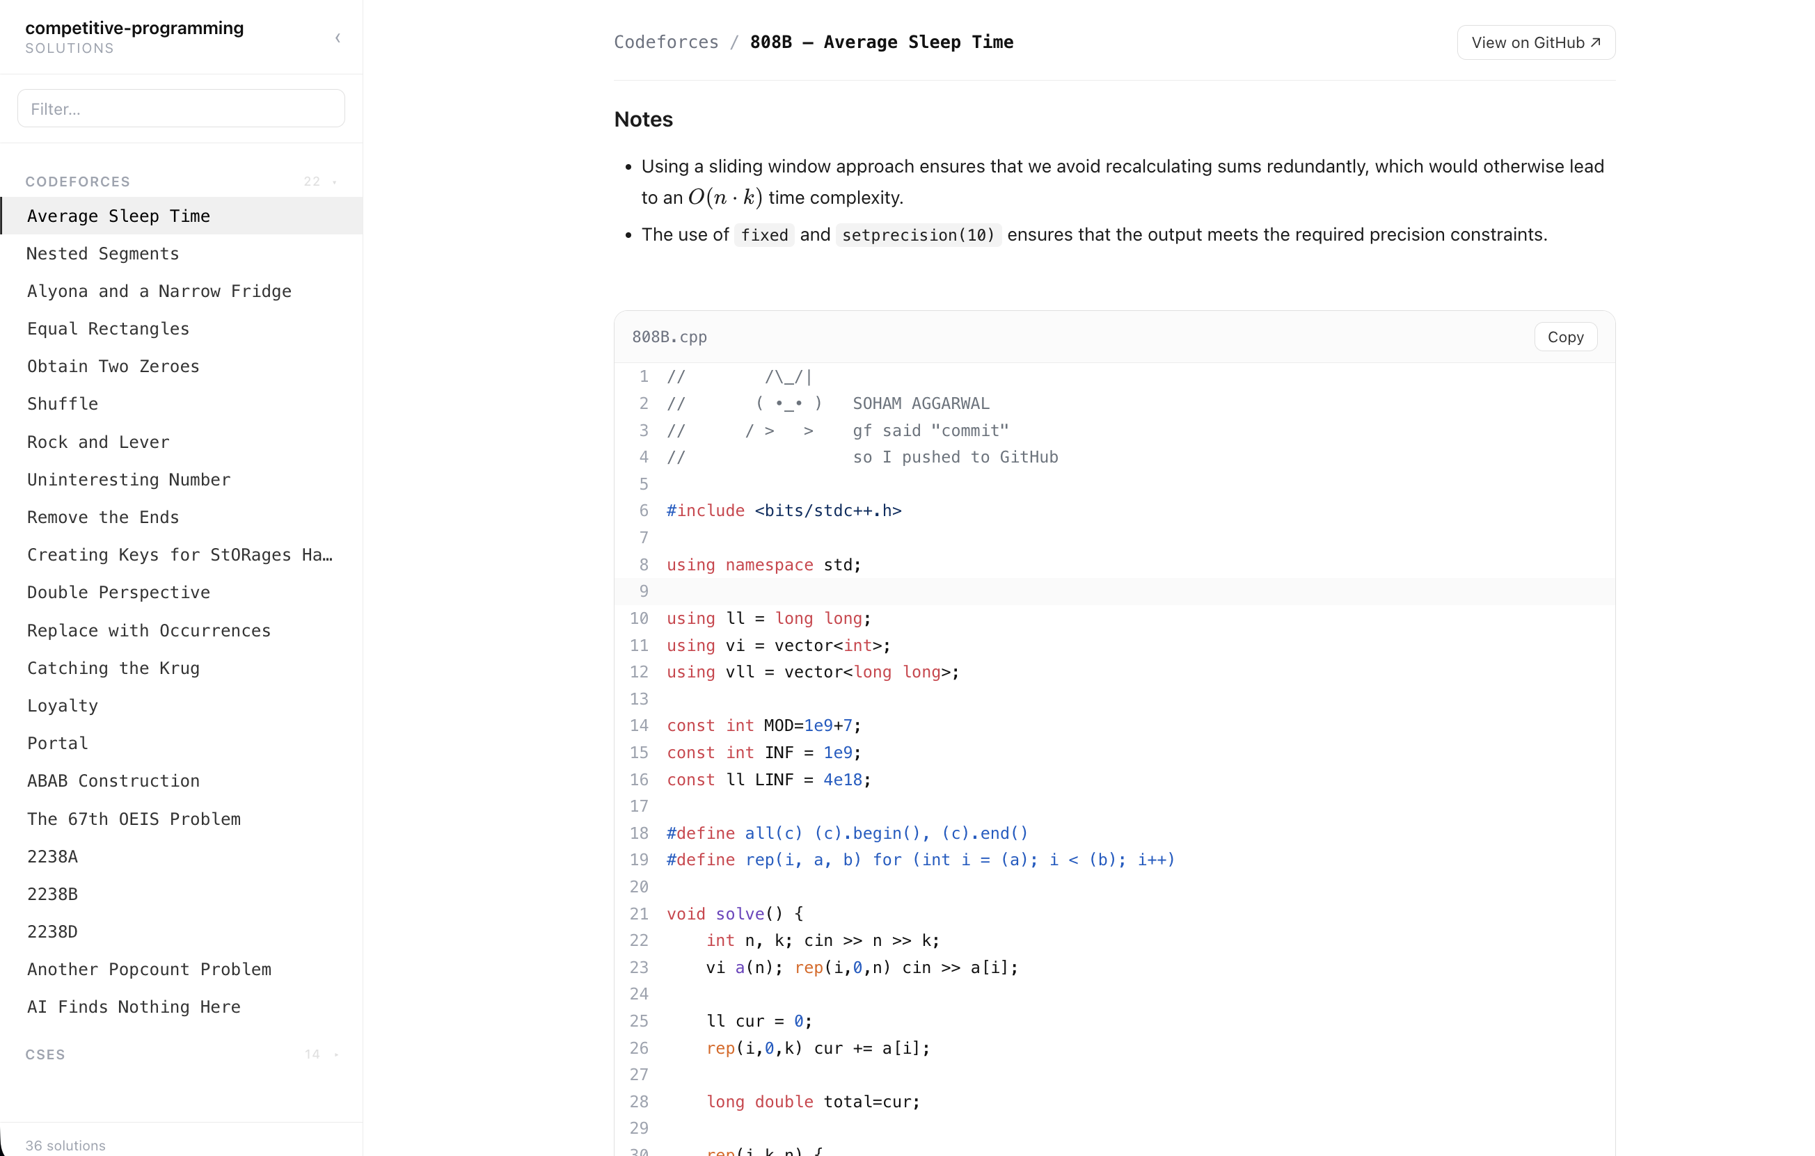Click the 'fixed' inline code
This screenshot has height=1156, width=1815.
[x=763, y=235]
